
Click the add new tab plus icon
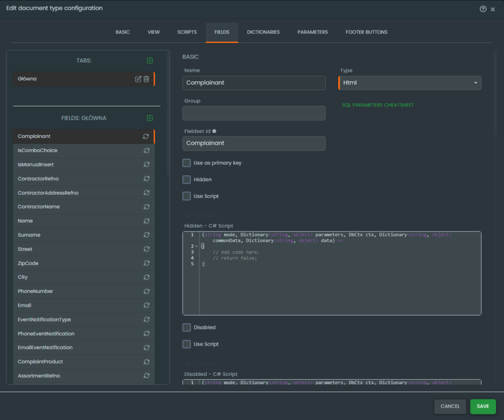pyautogui.click(x=150, y=61)
